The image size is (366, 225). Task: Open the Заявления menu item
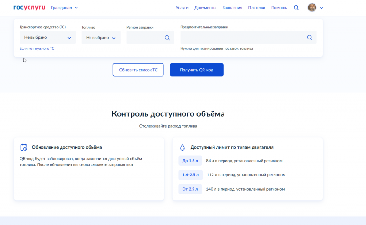232,8
